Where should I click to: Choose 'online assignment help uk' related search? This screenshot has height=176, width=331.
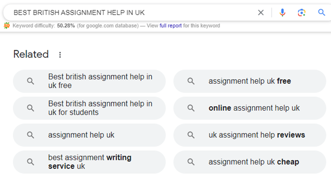tap(250, 108)
